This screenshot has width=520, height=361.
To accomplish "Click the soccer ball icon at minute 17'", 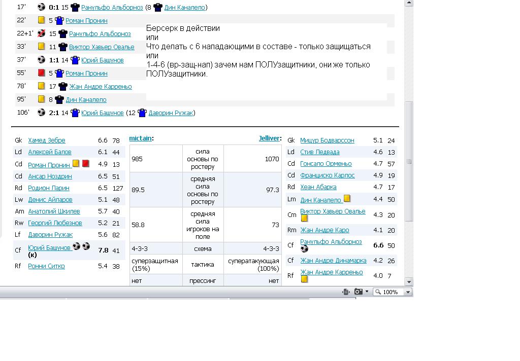I will (42, 7).
